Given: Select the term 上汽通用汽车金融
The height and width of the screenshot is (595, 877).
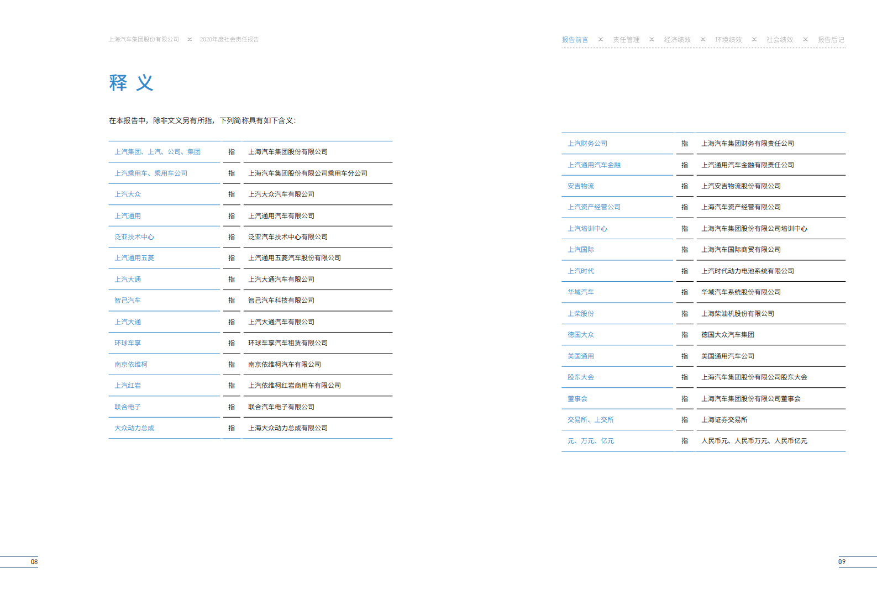Looking at the screenshot, I should (594, 165).
